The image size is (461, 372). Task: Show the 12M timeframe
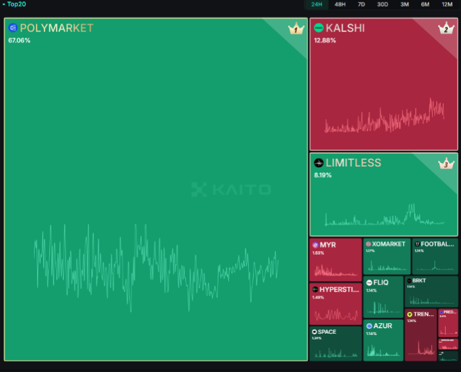pyautogui.click(x=447, y=4)
